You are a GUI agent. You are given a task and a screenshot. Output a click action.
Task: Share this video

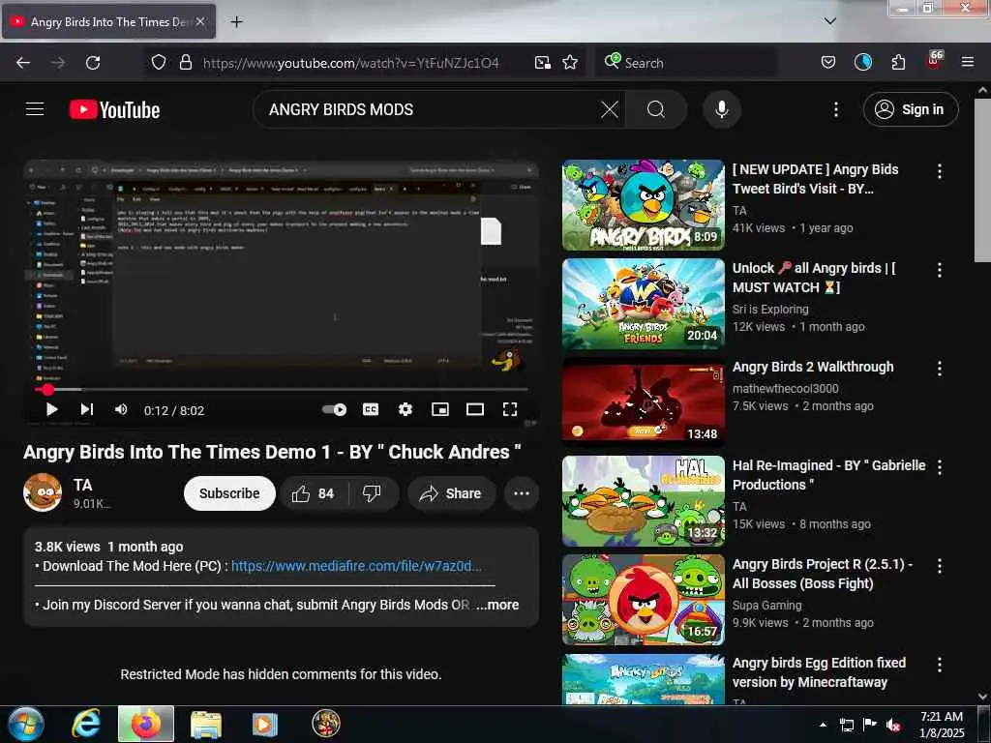(x=450, y=492)
